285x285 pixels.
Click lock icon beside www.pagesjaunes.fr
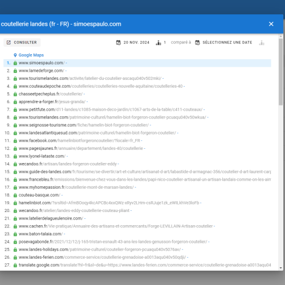point(15,149)
